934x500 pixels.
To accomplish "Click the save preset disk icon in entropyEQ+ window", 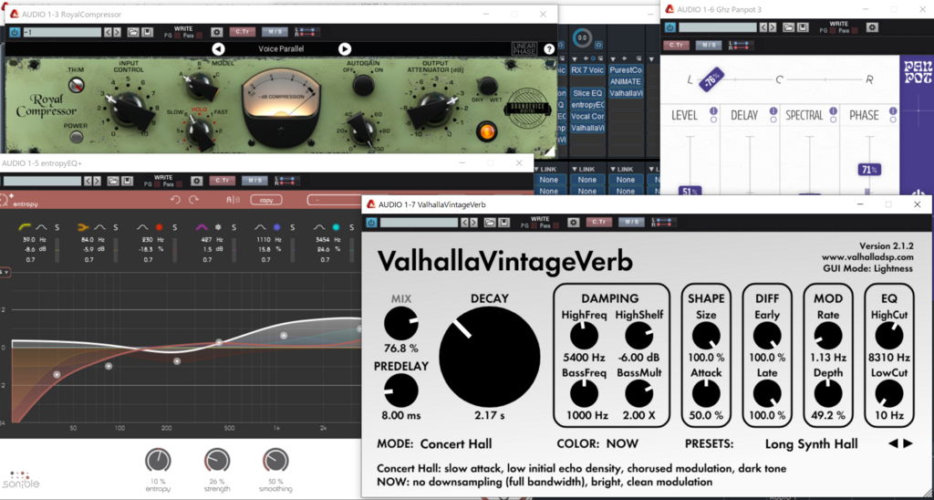I will click(126, 181).
